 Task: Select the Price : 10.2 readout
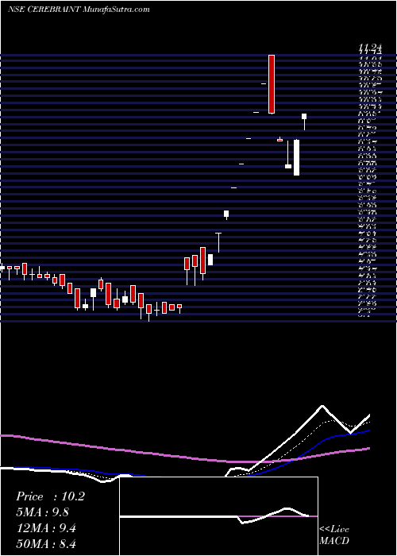point(50,496)
